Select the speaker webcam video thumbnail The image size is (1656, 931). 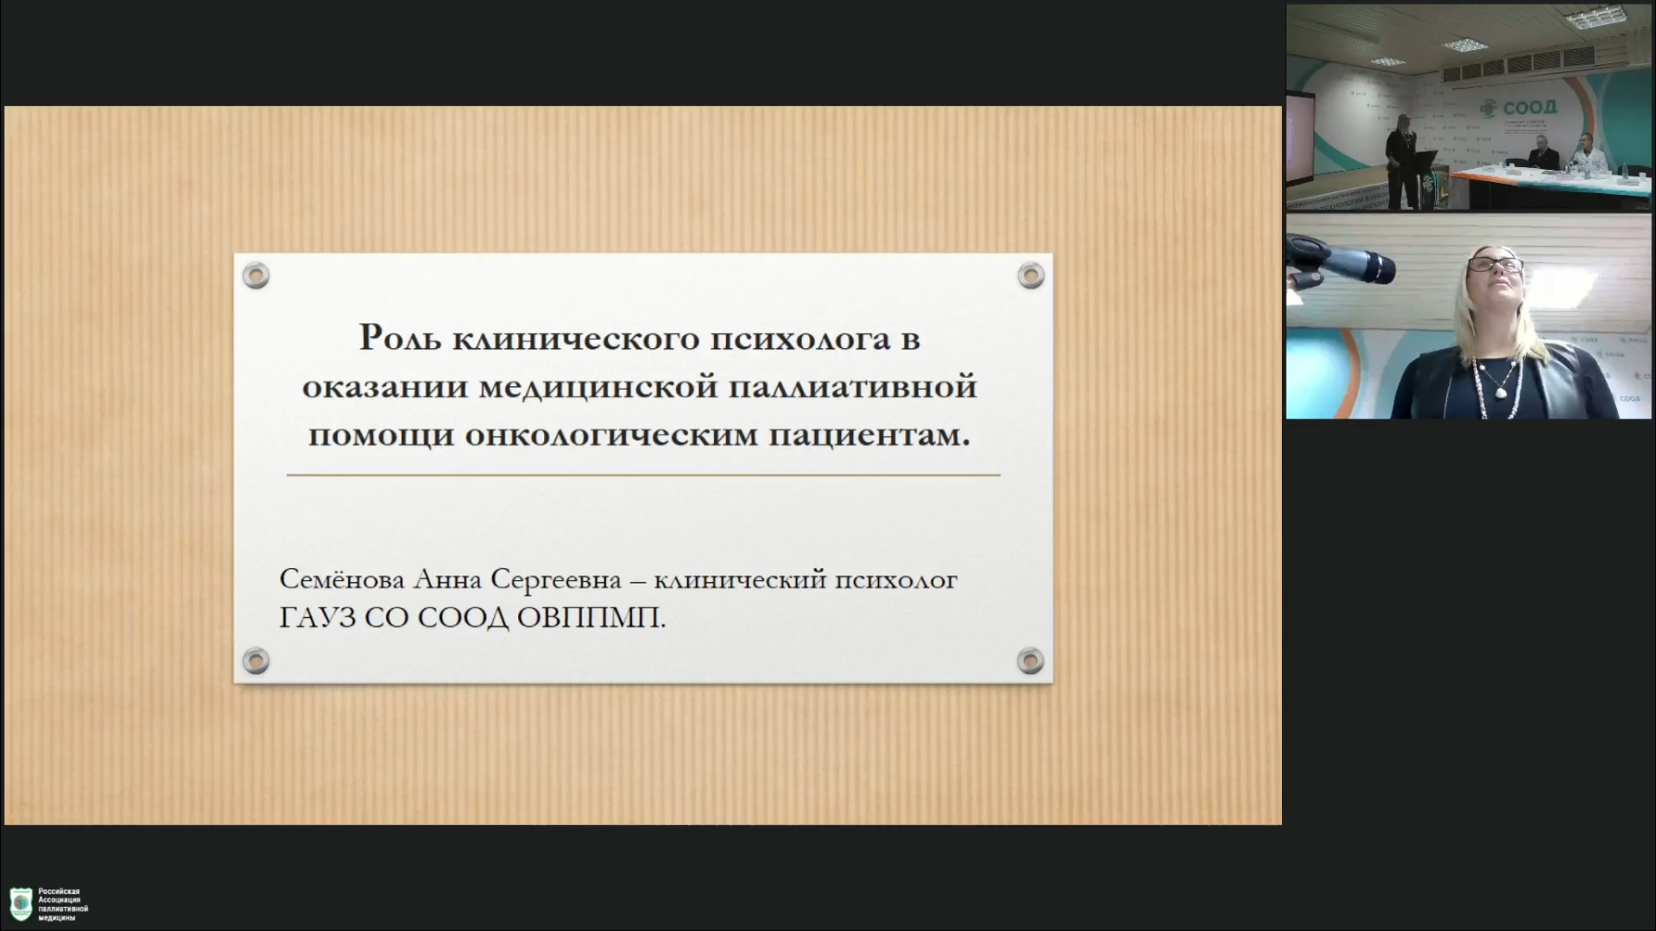(x=1469, y=317)
